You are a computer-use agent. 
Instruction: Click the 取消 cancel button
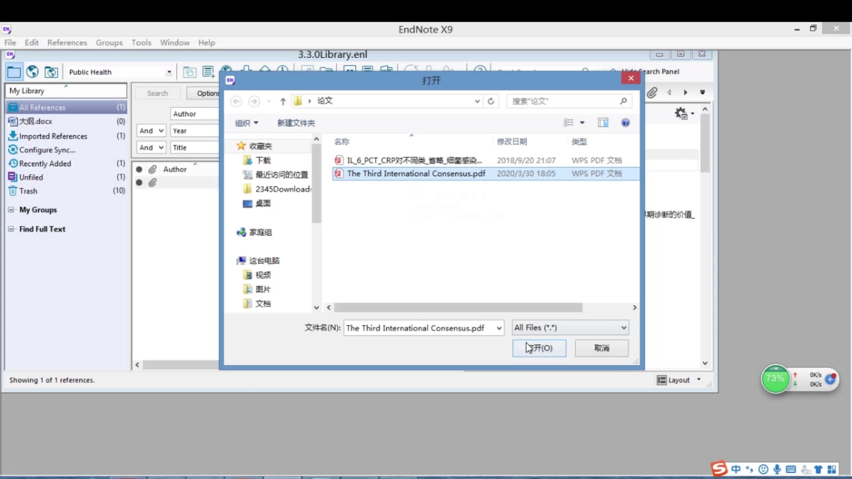point(602,348)
